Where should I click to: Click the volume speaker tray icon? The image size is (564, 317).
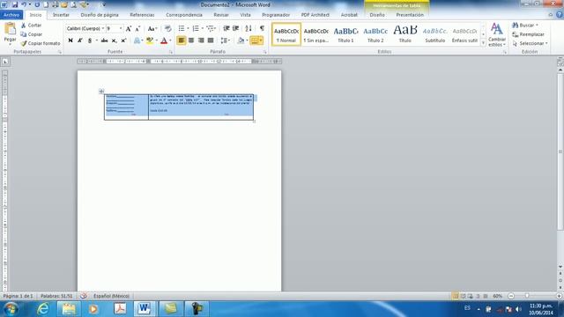pyautogui.click(x=518, y=309)
